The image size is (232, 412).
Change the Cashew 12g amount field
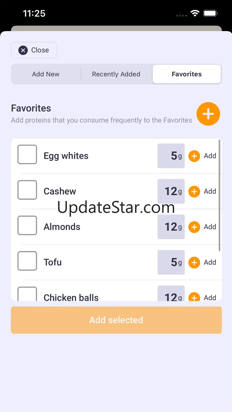pyautogui.click(x=171, y=191)
